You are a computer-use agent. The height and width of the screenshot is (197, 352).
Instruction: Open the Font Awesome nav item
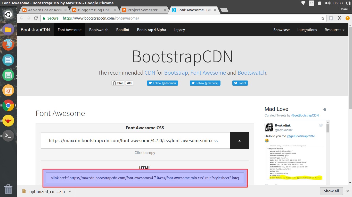pyautogui.click(x=70, y=30)
